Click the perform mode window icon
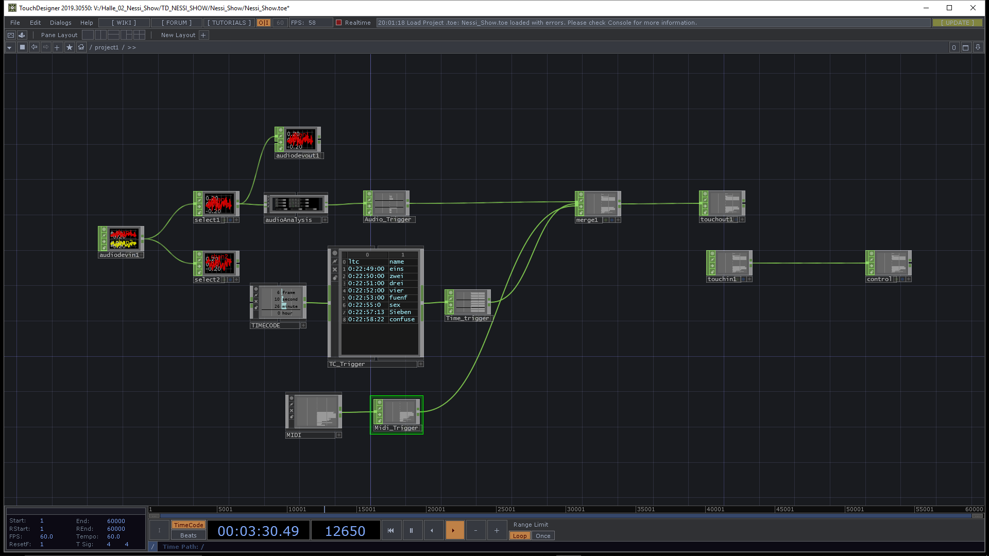 [x=10, y=35]
